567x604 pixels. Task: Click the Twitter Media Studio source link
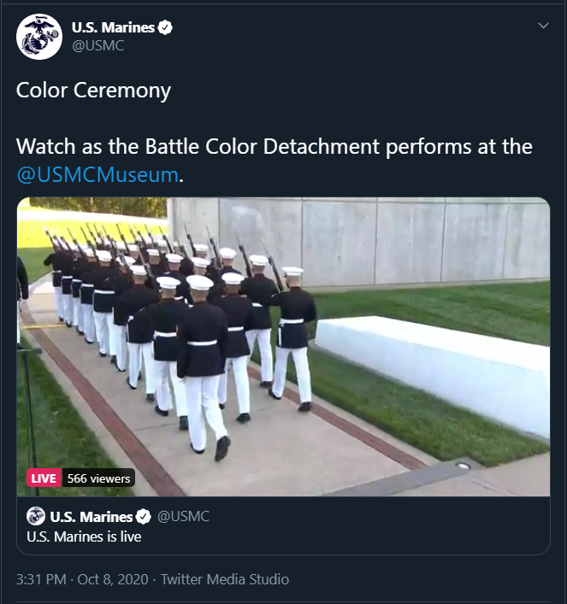pyautogui.click(x=225, y=579)
